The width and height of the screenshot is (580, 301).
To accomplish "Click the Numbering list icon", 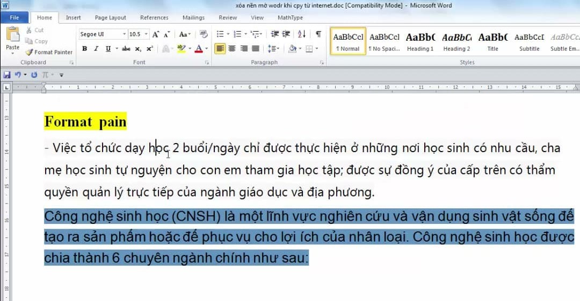I will point(237,34).
